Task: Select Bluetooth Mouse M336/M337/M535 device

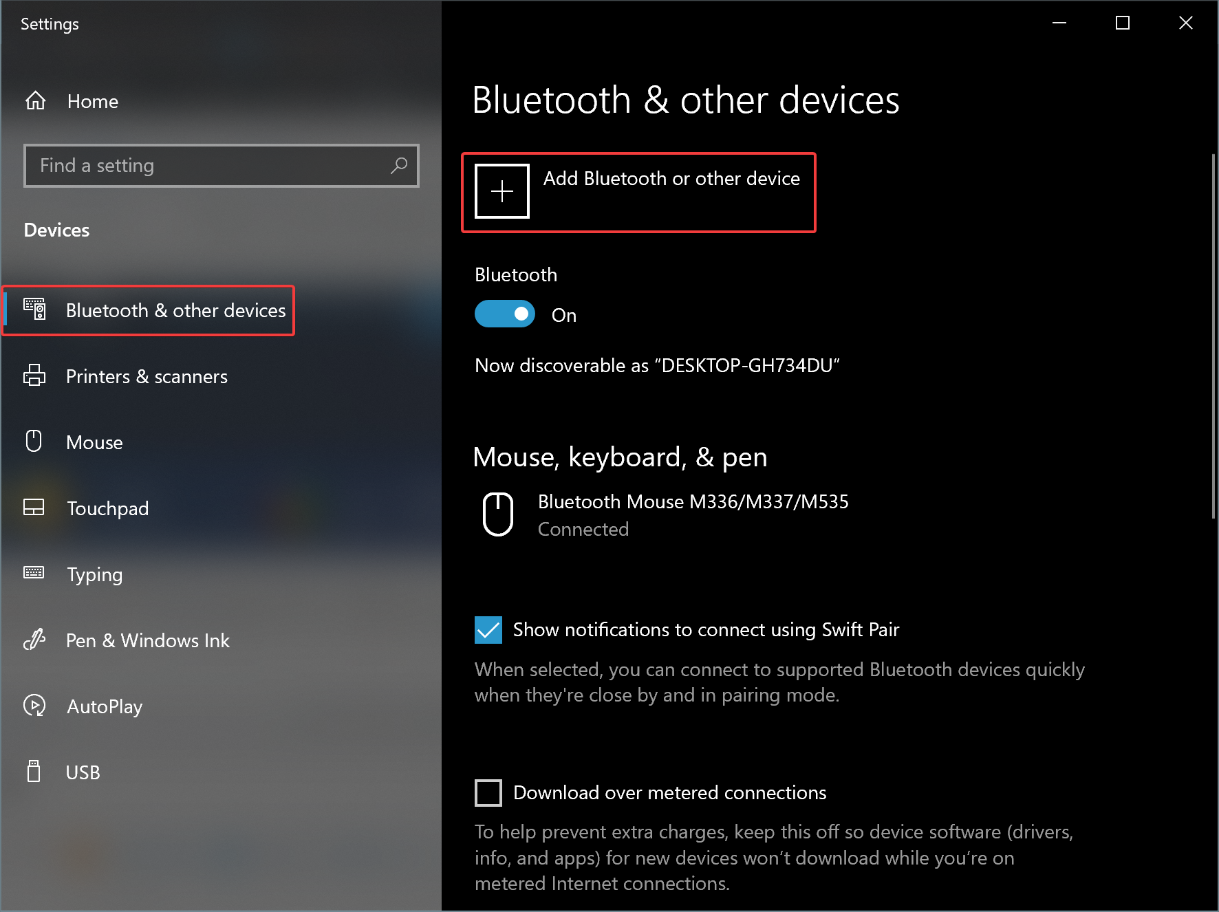Action: click(x=662, y=514)
